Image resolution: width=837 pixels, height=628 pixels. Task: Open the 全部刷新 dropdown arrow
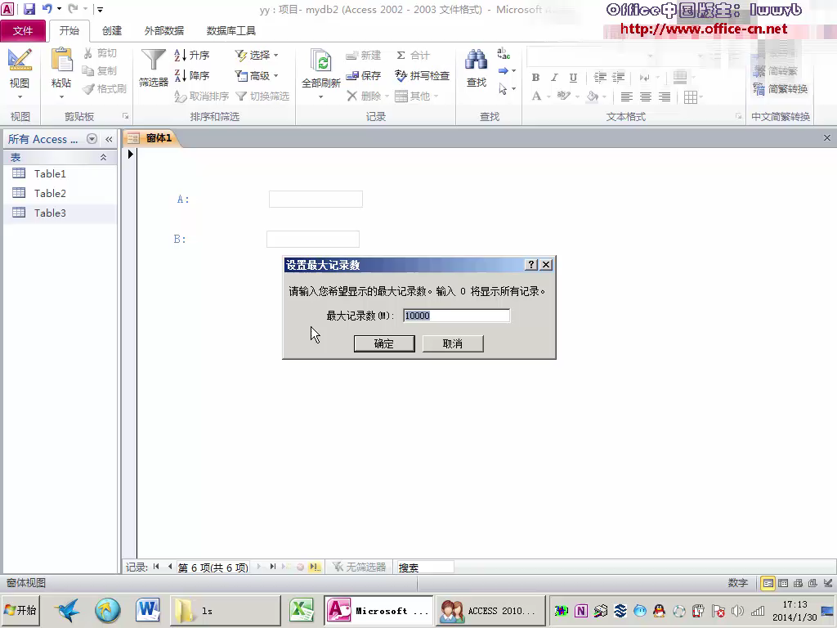tap(320, 96)
